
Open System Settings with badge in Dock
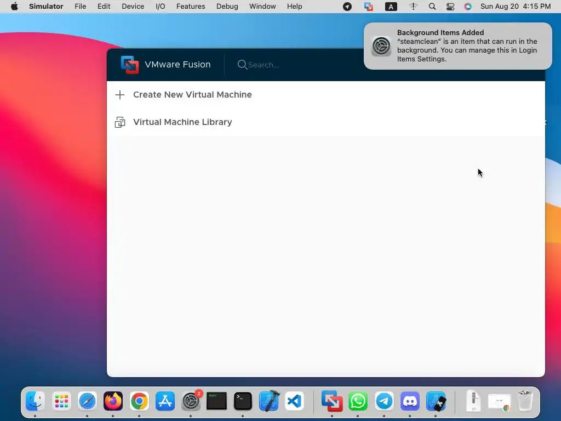point(191,401)
